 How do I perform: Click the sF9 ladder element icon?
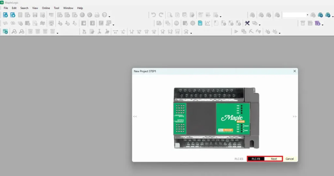[x=186, y=32]
